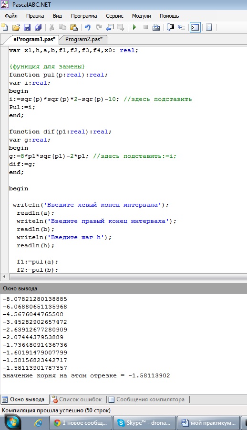Stop program execution with square icon
Image resolution: width=247 pixels, height=430 pixels.
145,27
